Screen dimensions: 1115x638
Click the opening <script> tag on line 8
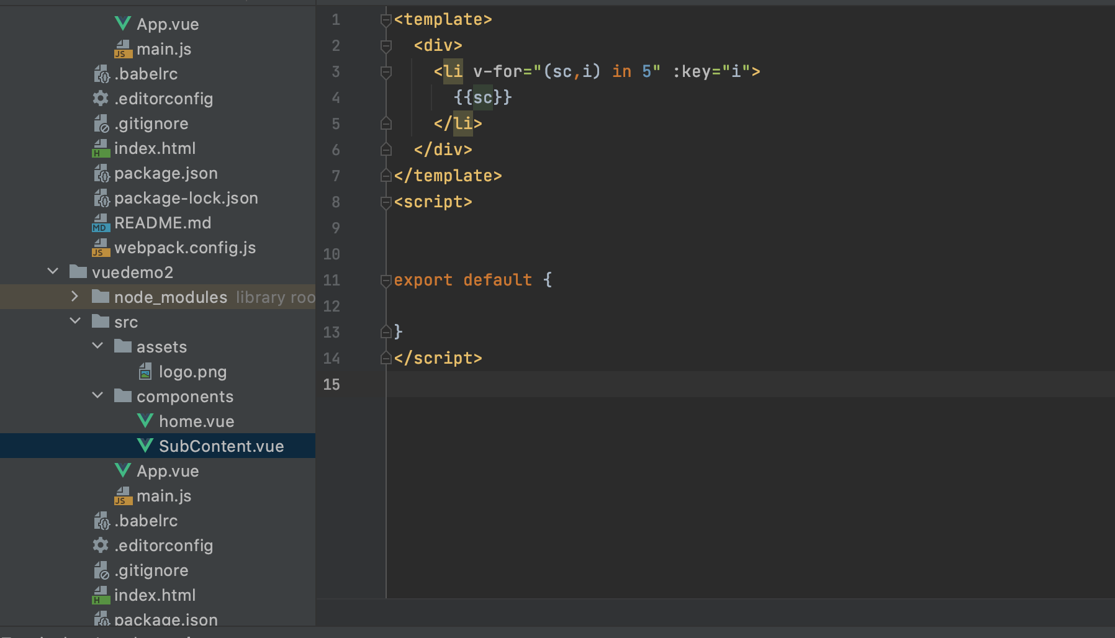433,202
